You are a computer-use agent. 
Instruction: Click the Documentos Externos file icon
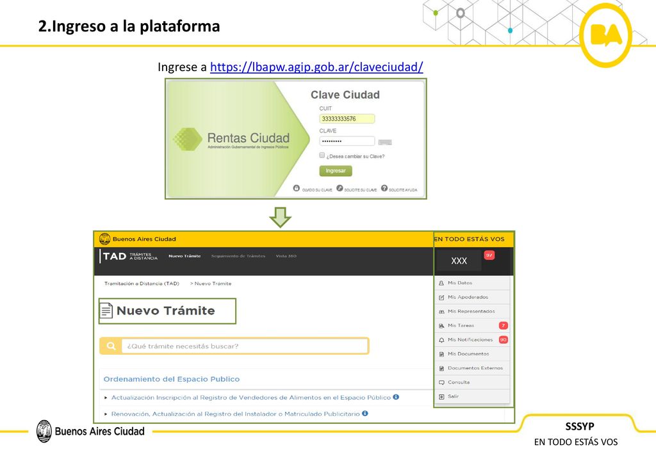[x=441, y=369]
